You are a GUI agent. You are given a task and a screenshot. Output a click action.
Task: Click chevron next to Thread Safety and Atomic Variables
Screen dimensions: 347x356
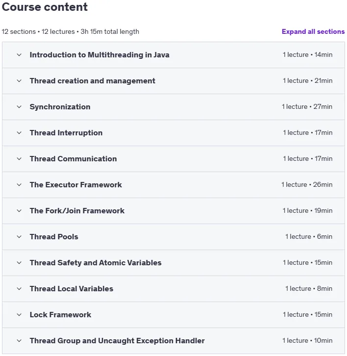click(x=19, y=263)
